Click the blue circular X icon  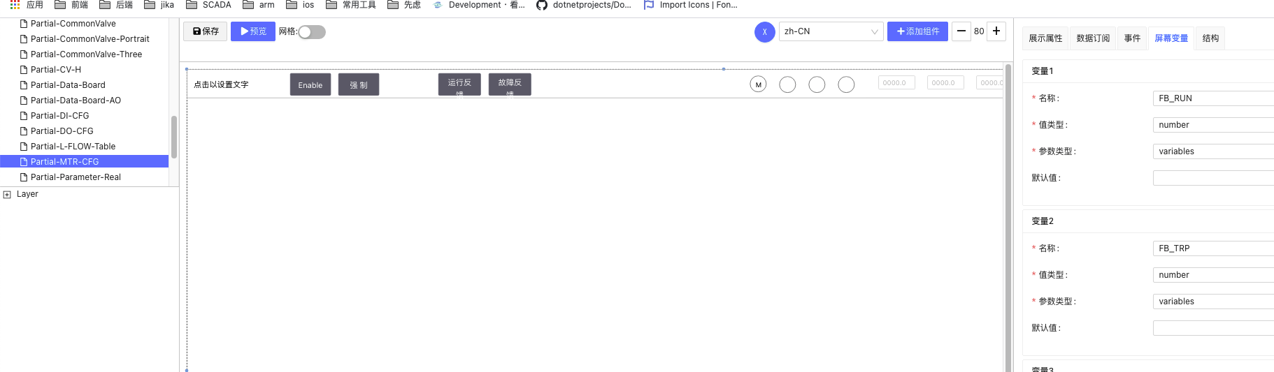click(x=764, y=32)
